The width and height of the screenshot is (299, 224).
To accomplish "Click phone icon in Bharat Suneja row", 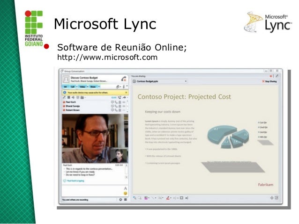I will tap(116, 106).
